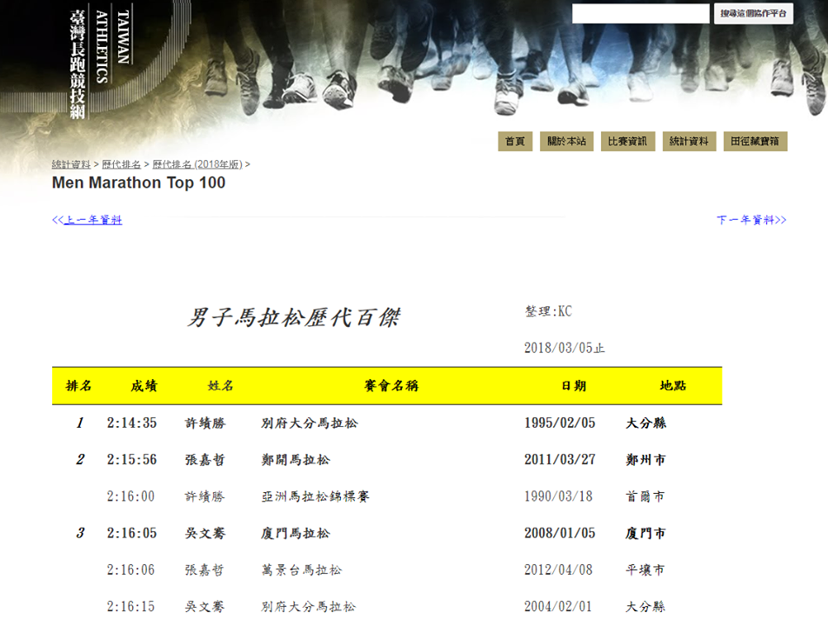The image size is (828, 626).
Task: Click the 歷代排名 breadcrumb link
Action: pos(122,164)
